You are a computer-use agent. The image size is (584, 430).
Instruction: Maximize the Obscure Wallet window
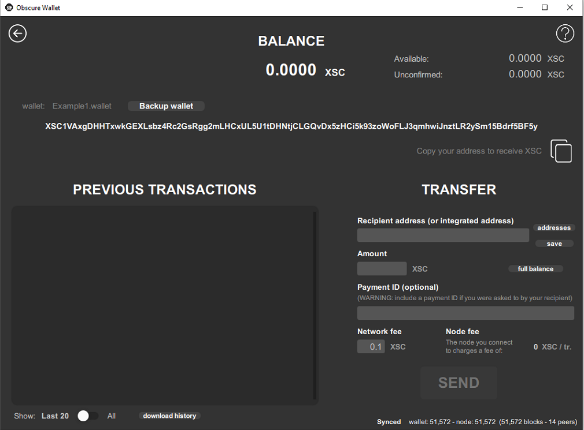544,8
